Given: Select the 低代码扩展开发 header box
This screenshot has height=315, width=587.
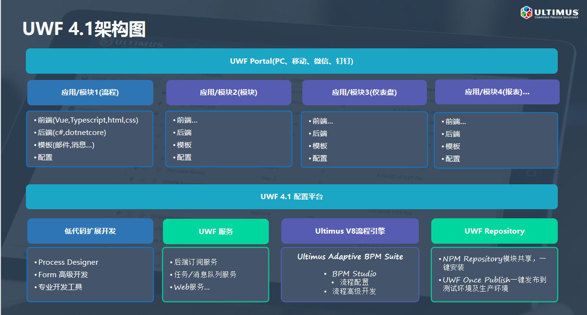Looking at the screenshot, I should [90, 231].
